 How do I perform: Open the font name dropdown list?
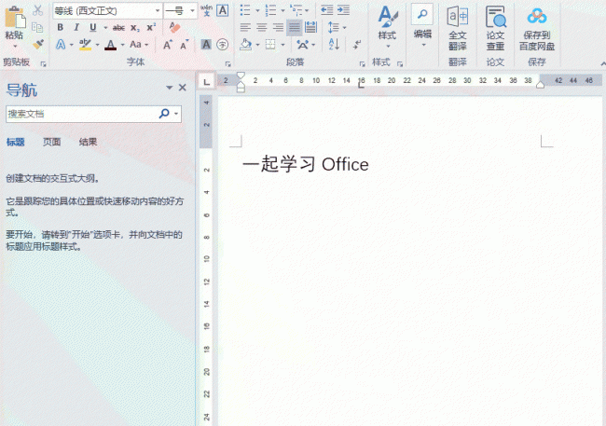[158, 11]
